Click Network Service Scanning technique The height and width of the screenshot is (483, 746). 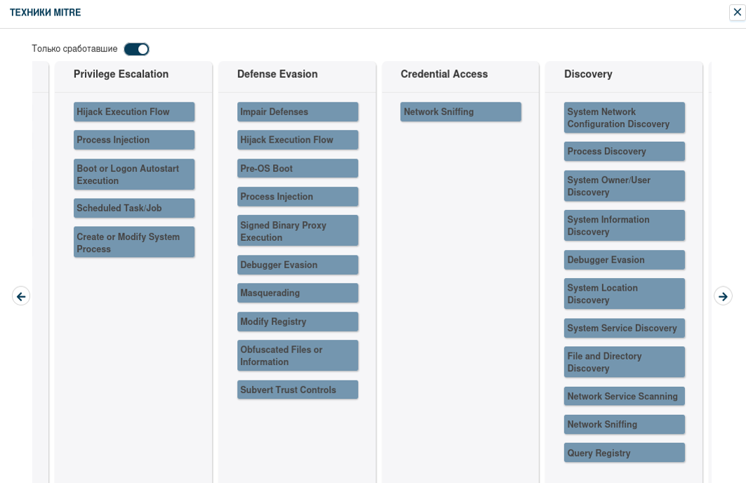click(624, 396)
